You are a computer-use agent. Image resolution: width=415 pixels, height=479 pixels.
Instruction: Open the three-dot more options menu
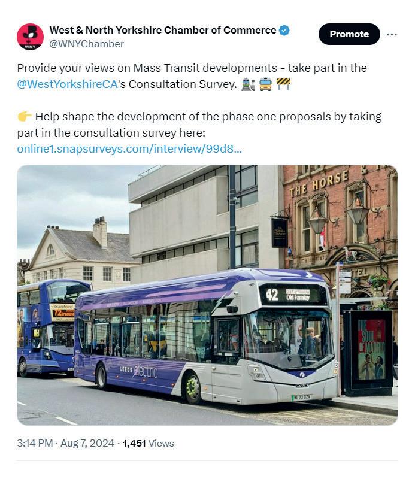392,34
